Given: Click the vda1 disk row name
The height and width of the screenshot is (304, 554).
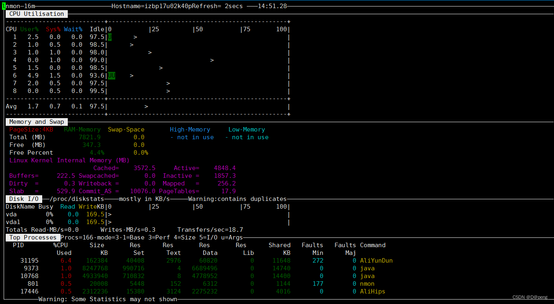Looking at the screenshot, I should point(13,222).
